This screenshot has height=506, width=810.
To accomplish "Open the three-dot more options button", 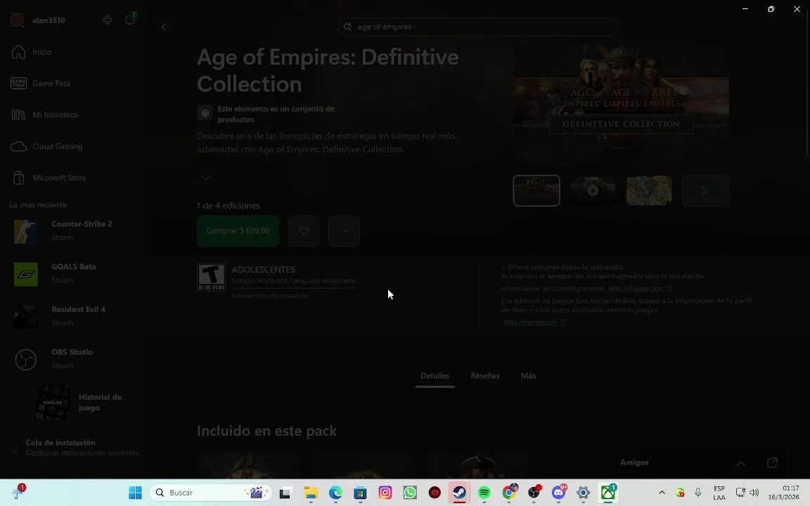I will (x=344, y=231).
